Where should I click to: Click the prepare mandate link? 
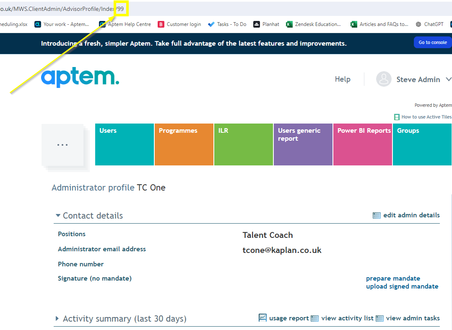(393, 278)
